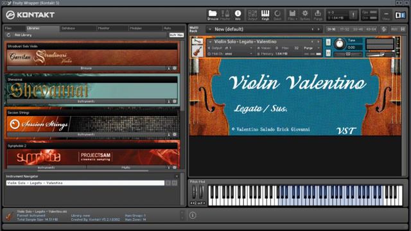Click the Tune knob
Image resolution: width=411 pixels, height=231 pixels.
340,44
